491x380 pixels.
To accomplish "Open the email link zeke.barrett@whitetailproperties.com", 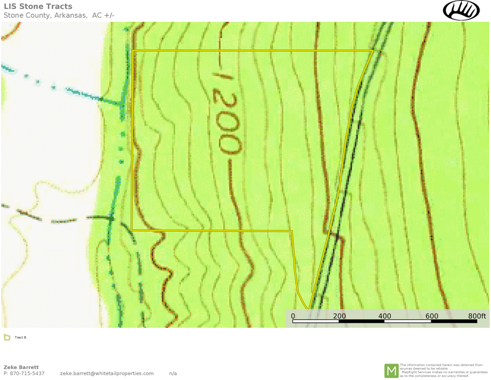I will pyautogui.click(x=106, y=374).
